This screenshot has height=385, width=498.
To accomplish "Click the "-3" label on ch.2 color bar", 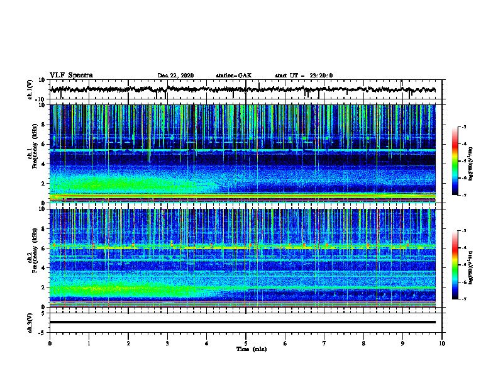I will click(464, 231).
